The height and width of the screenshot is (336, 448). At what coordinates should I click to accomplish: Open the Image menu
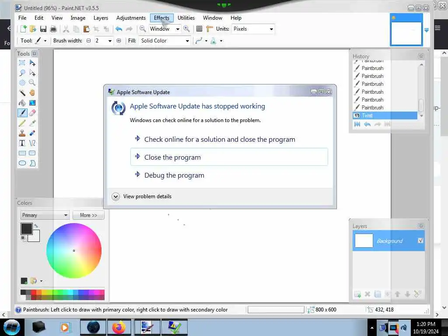click(x=78, y=18)
